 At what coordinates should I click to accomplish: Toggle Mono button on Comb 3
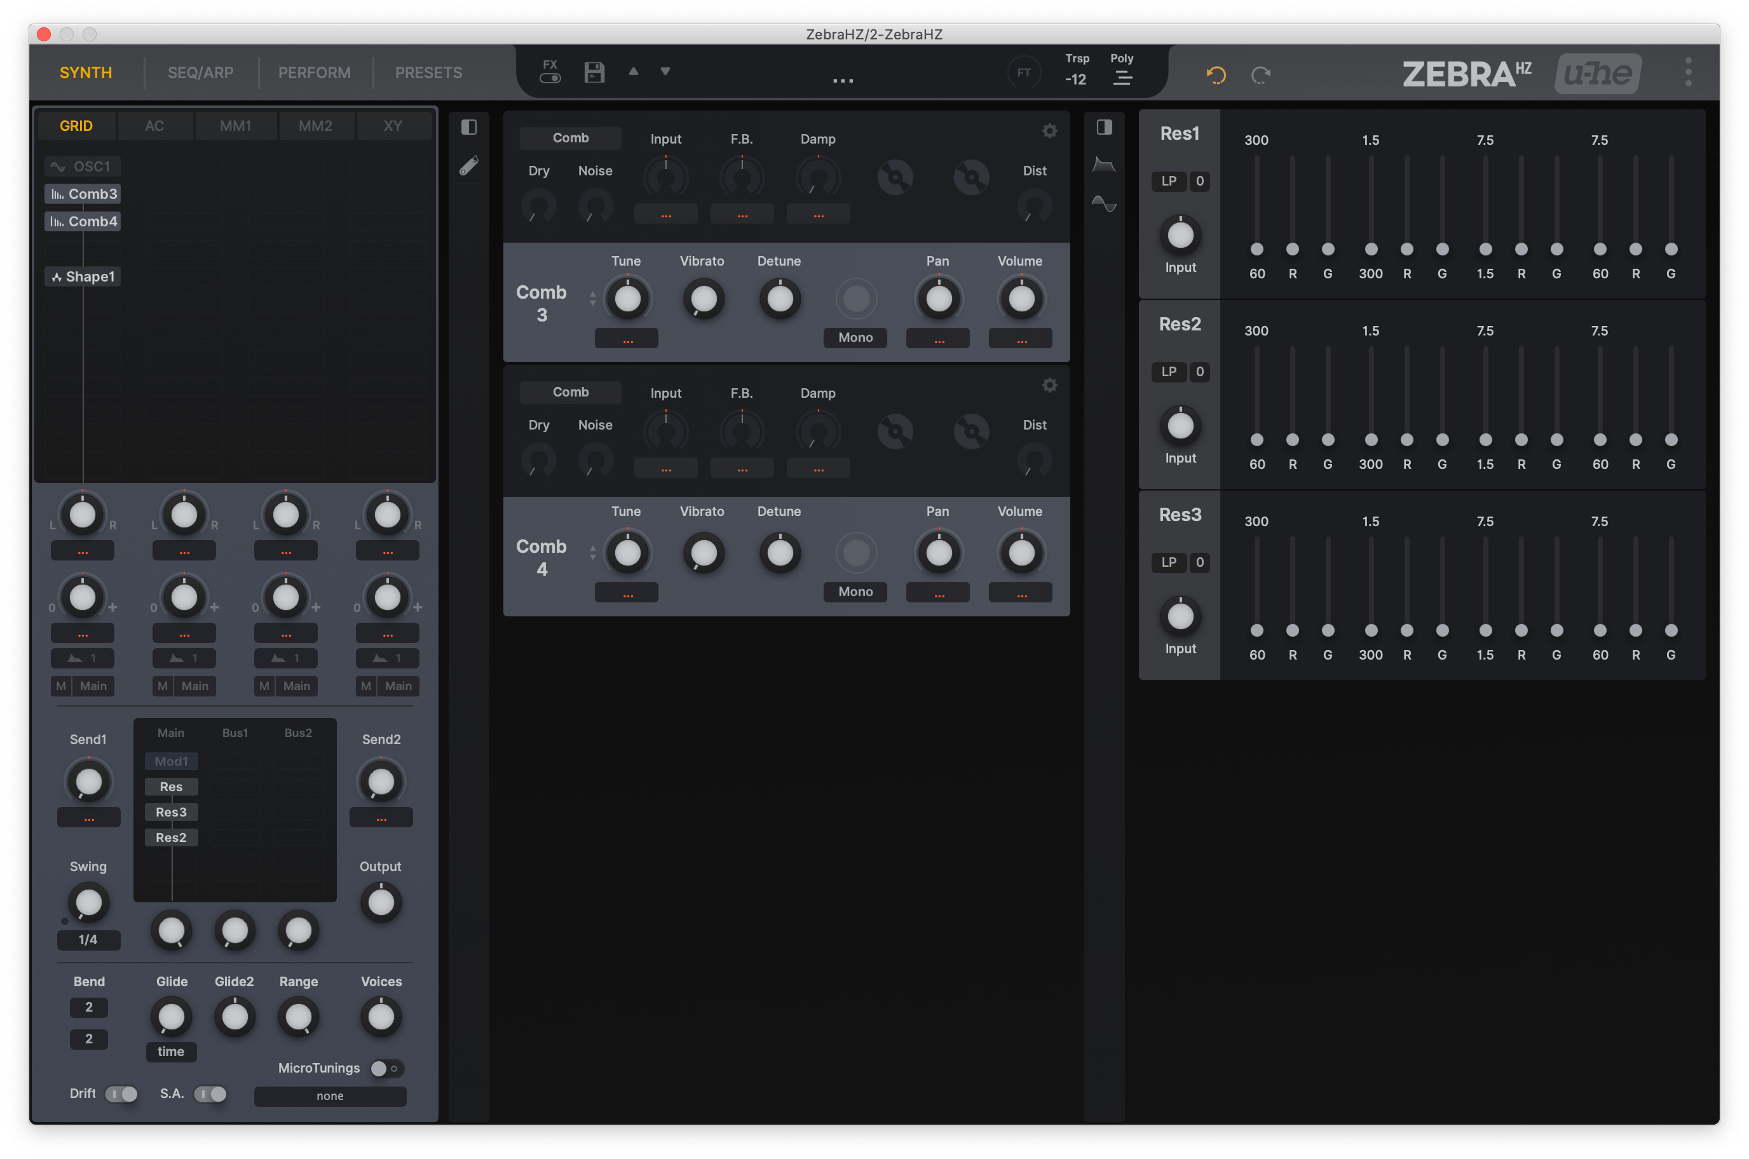coord(855,338)
